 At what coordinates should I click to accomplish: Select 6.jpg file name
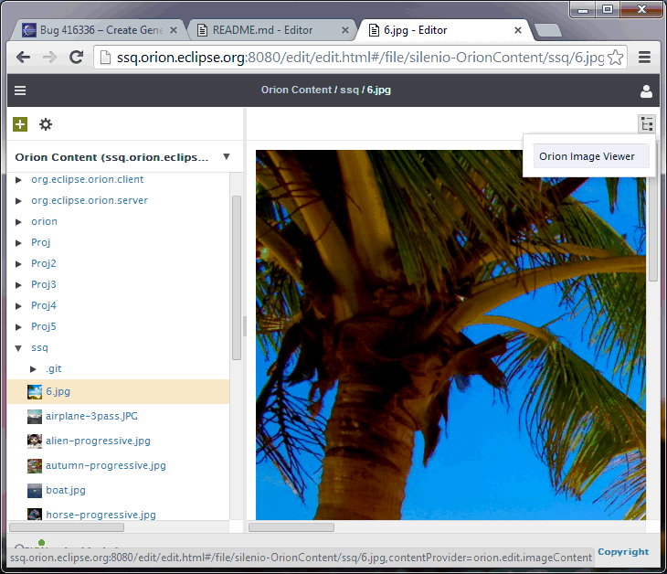tap(58, 391)
